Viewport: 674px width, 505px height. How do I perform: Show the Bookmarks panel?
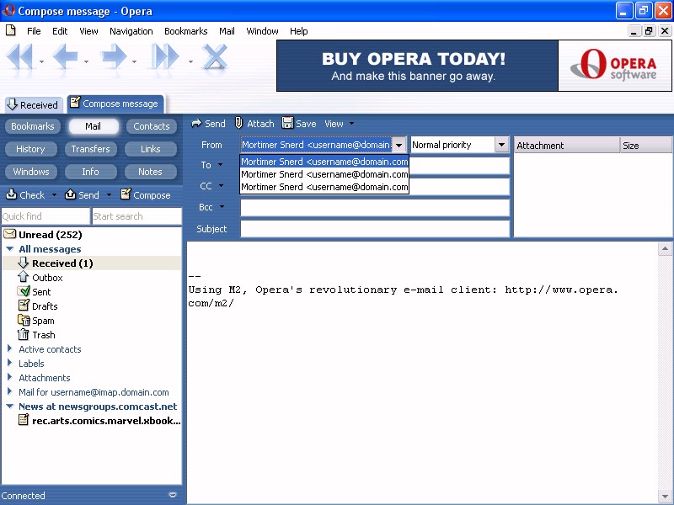click(33, 126)
